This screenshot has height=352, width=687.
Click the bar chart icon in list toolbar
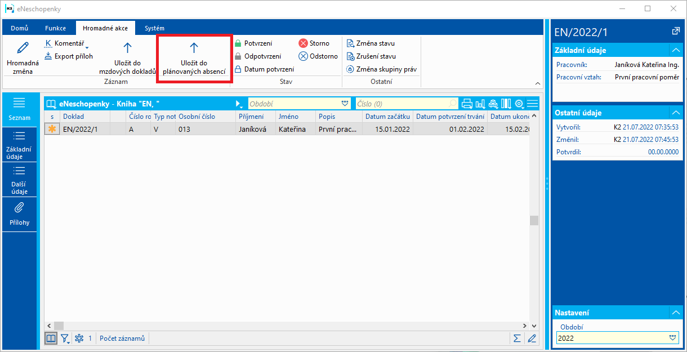[x=480, y=104]
